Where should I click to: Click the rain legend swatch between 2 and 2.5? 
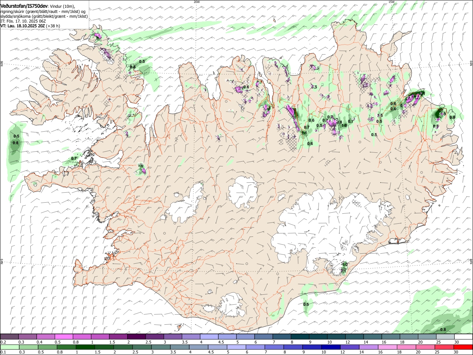[123, 347]
